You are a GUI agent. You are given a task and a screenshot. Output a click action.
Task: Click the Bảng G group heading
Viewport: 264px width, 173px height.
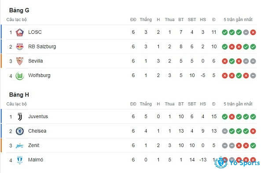(x=19, y=10)
